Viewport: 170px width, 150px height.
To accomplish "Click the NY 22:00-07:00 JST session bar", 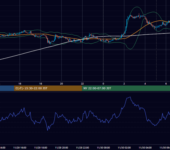I will point(126,88).
